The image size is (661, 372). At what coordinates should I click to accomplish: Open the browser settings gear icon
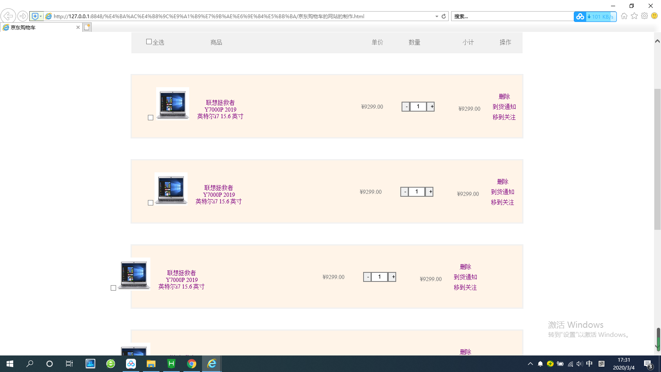[x=644, y=16]
